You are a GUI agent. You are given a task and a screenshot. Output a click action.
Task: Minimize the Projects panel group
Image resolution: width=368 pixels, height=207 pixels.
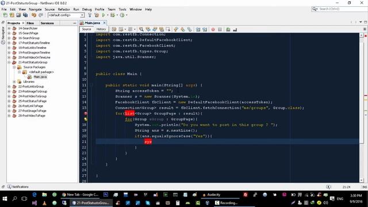[x=75, y=23]
